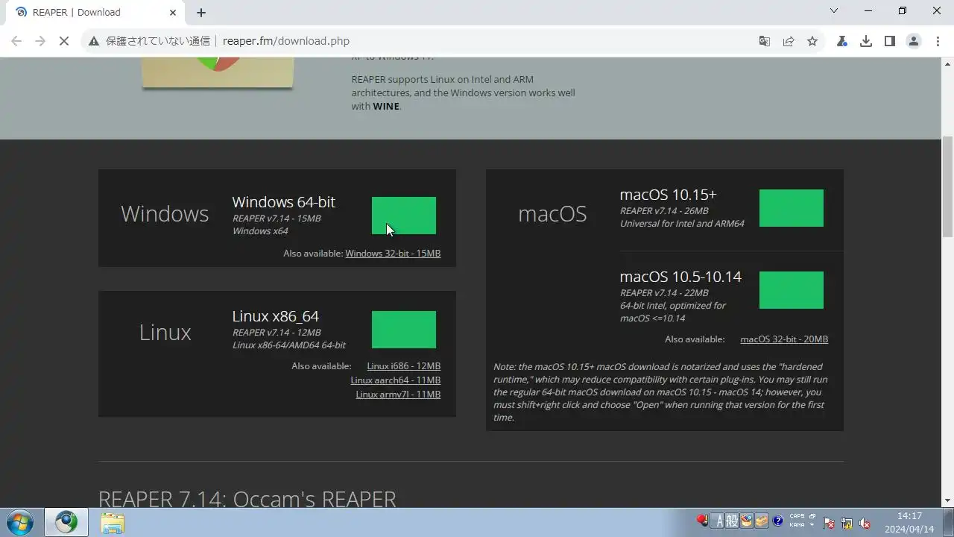The width and height of the screenshot is (954, 537).
Task: Open the IME tools toolbox icon
Action: 762,521
